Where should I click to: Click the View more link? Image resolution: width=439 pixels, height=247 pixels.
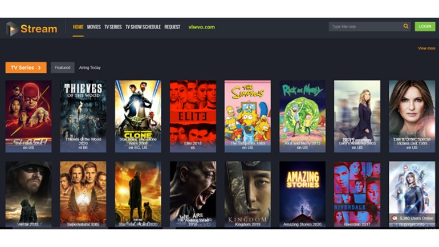426,48
